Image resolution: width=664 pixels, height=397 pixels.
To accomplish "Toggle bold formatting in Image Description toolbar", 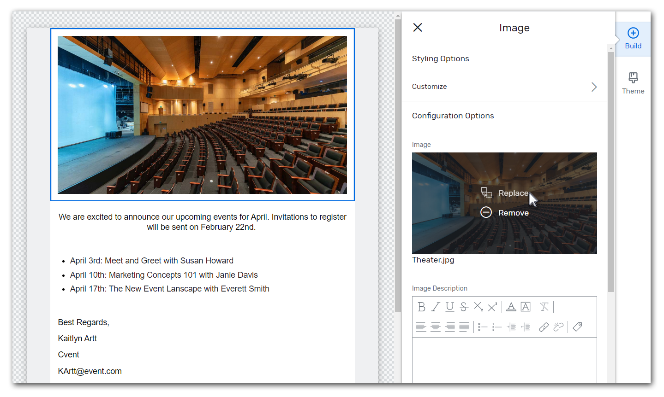I will (x=421, y=307).
